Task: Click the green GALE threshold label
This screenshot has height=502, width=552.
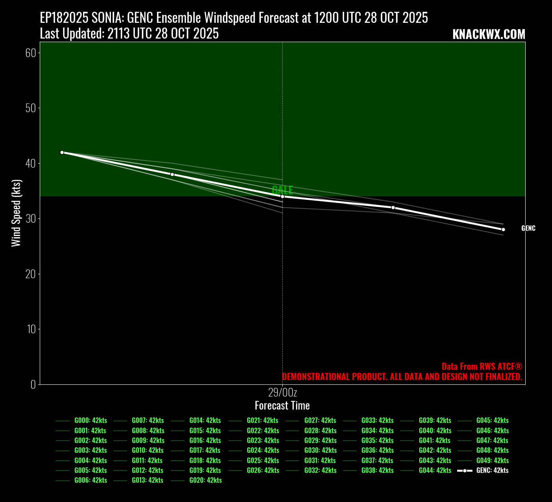Action: pos(282,190)
